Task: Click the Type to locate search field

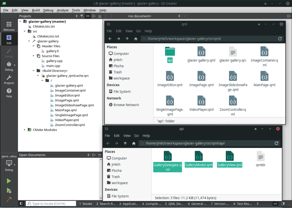Action: tap(51, 203)
